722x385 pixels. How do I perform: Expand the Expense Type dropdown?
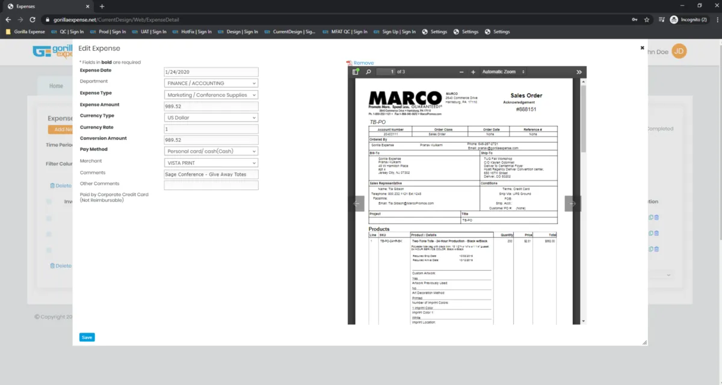pos(211,95)
